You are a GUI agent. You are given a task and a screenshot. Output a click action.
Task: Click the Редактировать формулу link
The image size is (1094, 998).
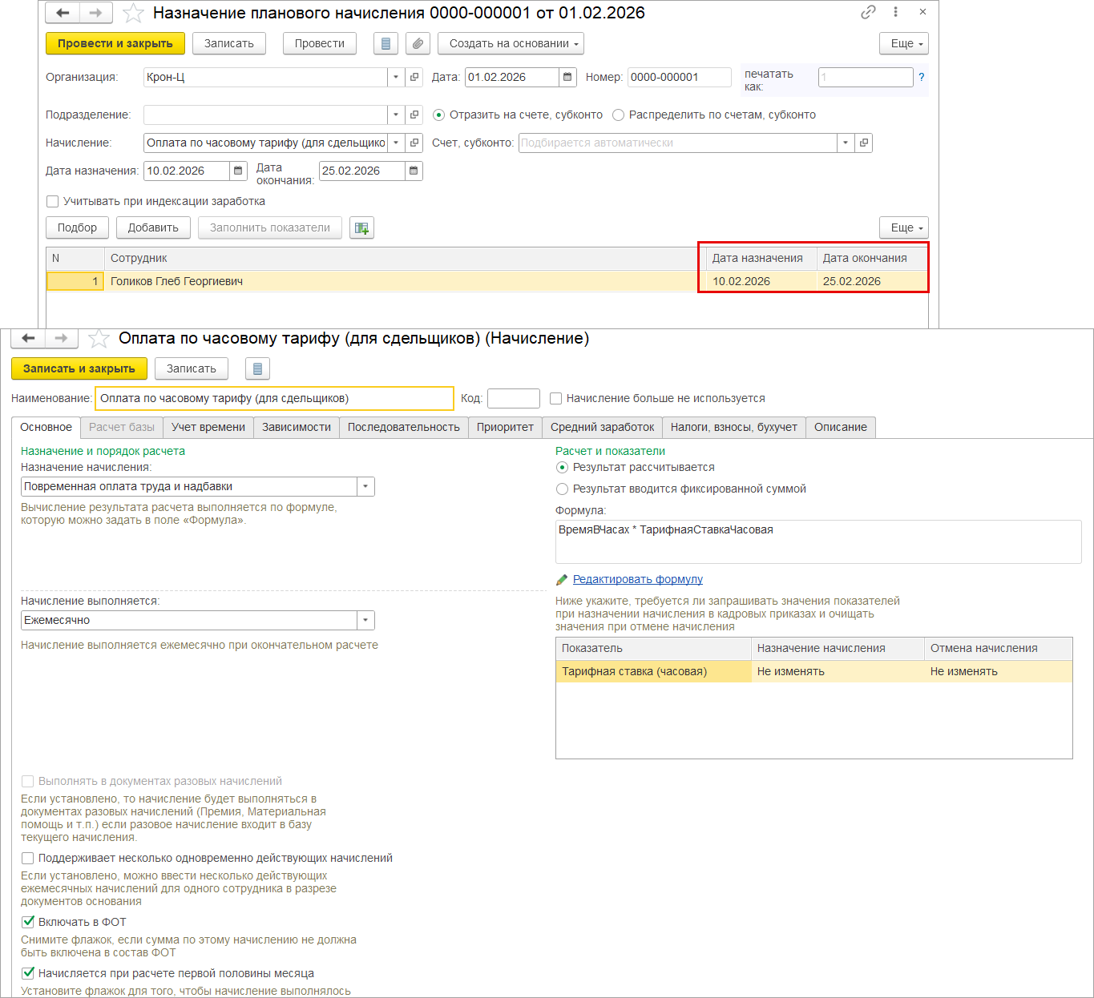637,579
